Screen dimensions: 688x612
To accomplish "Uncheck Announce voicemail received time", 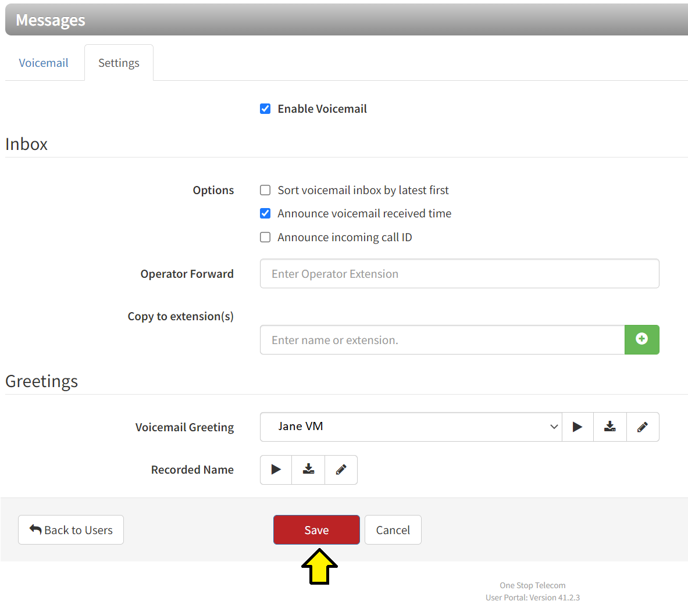I will click(265, 213).
